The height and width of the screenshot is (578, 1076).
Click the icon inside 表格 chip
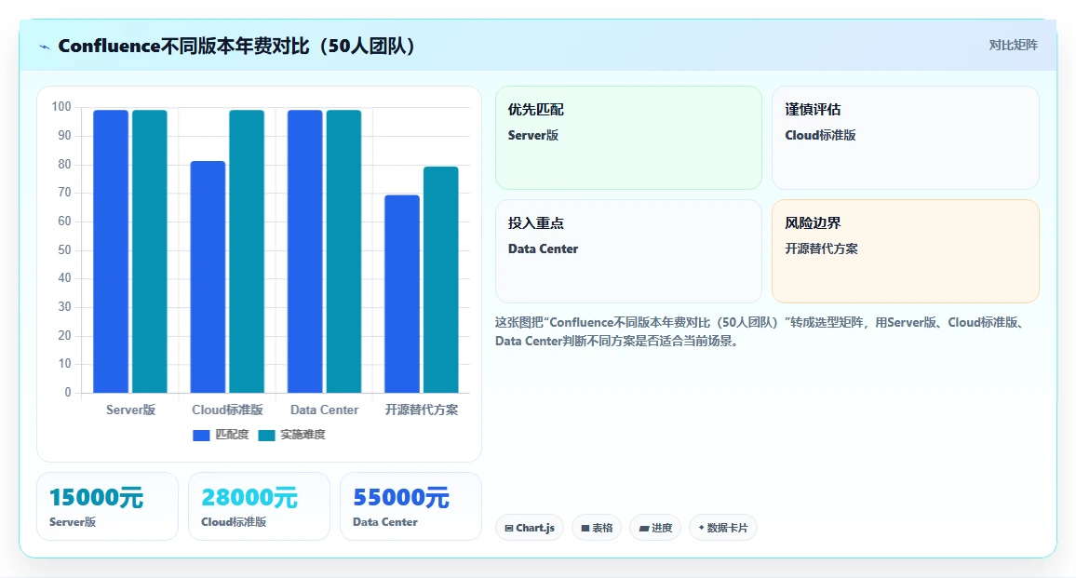pos(585,529)
